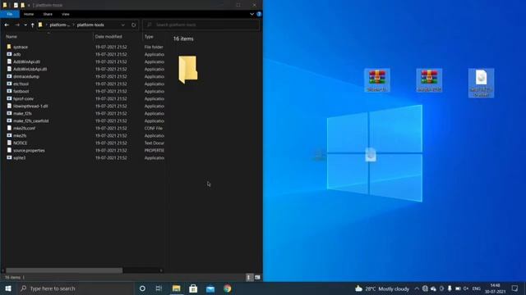Go back with the Back arrow

pos(7,25)
